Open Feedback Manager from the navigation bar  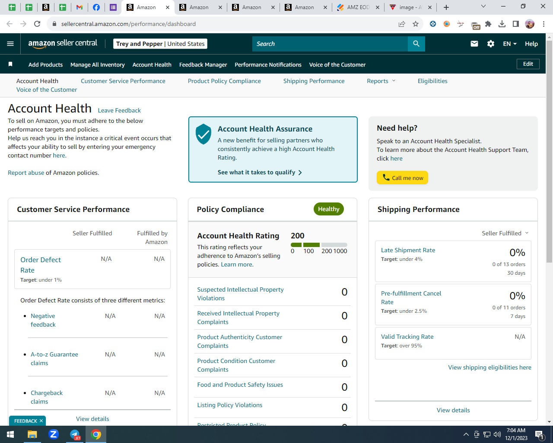click(x=203, y=64)
